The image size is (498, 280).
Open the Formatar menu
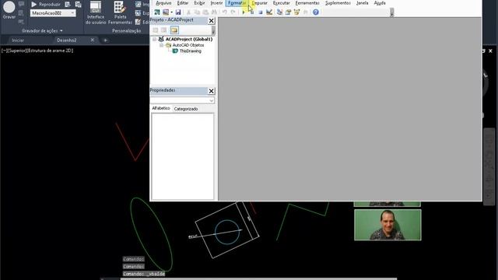(x=237, y=3)
